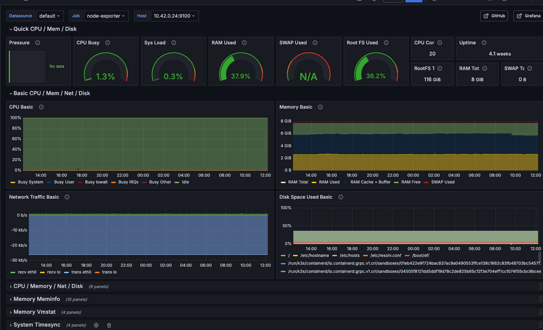Click the info icon next to Pressure

[x=38, y=43]
